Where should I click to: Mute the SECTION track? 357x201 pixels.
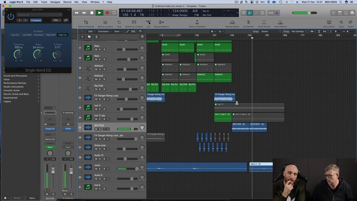tap(96, 129)
